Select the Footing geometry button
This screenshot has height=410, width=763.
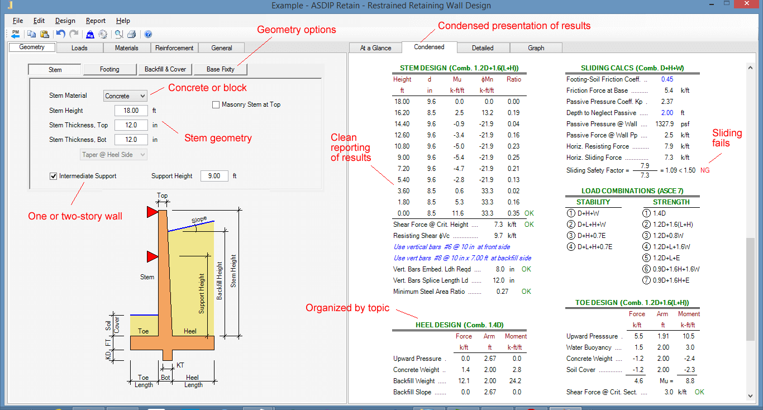click(109, 69)
